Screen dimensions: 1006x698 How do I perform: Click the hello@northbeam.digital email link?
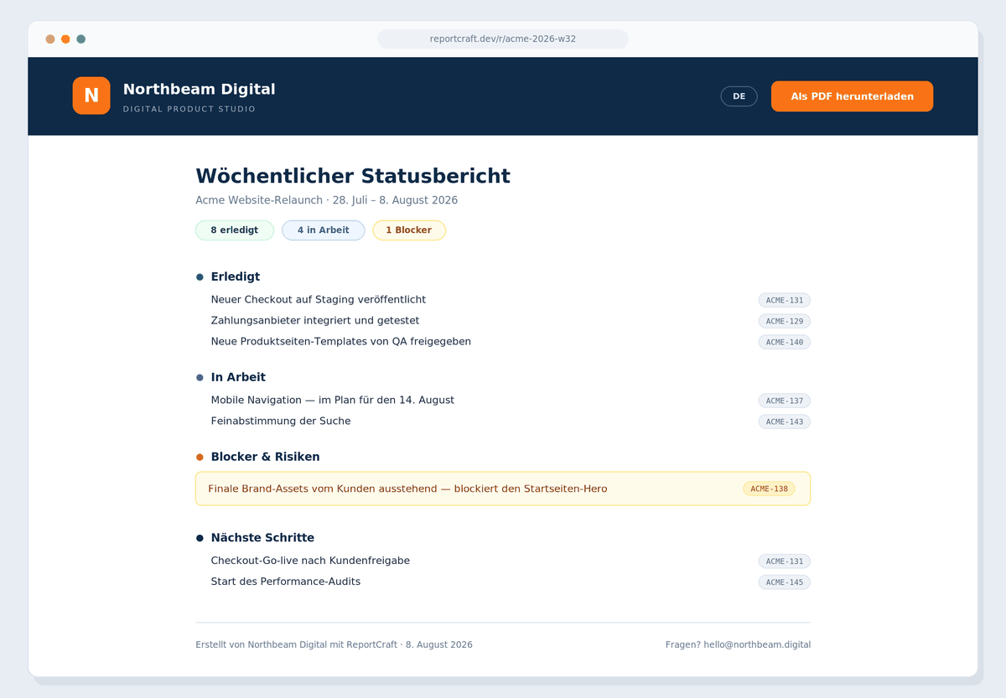click(757, 644)
